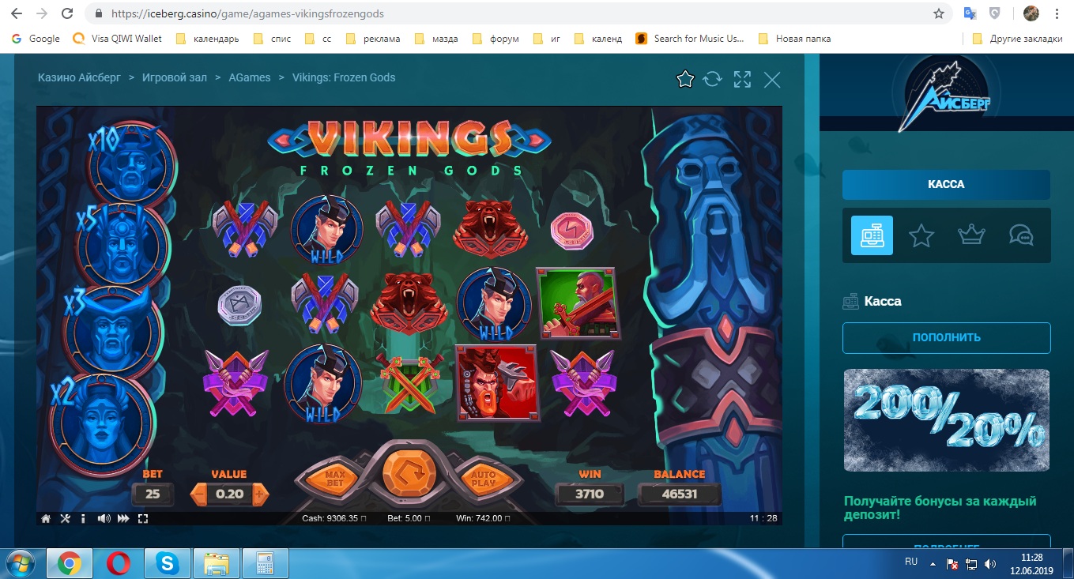Select the cash register sidebar tab
Image resolution: width=1074 pixels, height=579 pixels.
872,235
